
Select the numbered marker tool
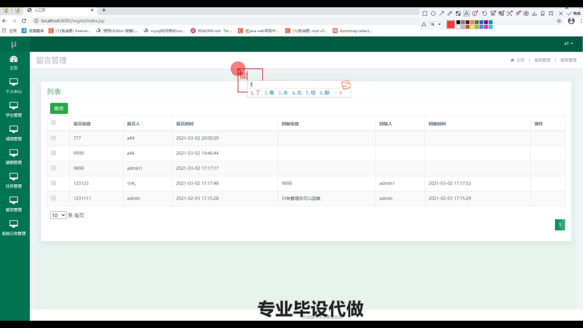click(475, 13)
